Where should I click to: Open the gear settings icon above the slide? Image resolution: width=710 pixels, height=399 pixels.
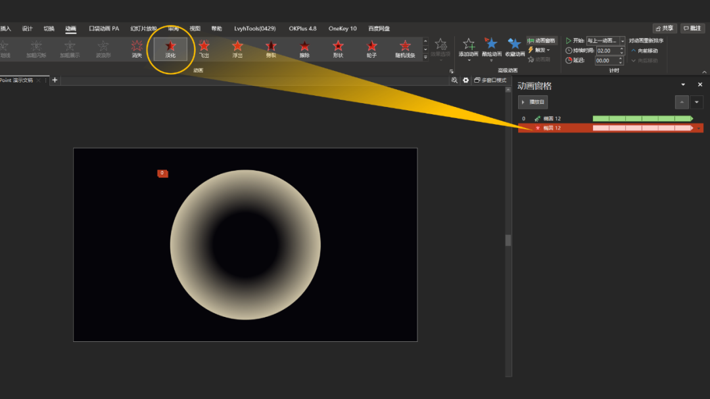click(x=465, y=81)
